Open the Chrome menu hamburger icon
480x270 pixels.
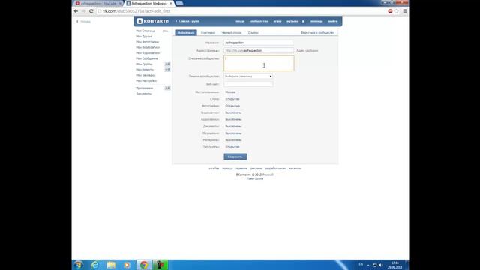click(405, 11)
